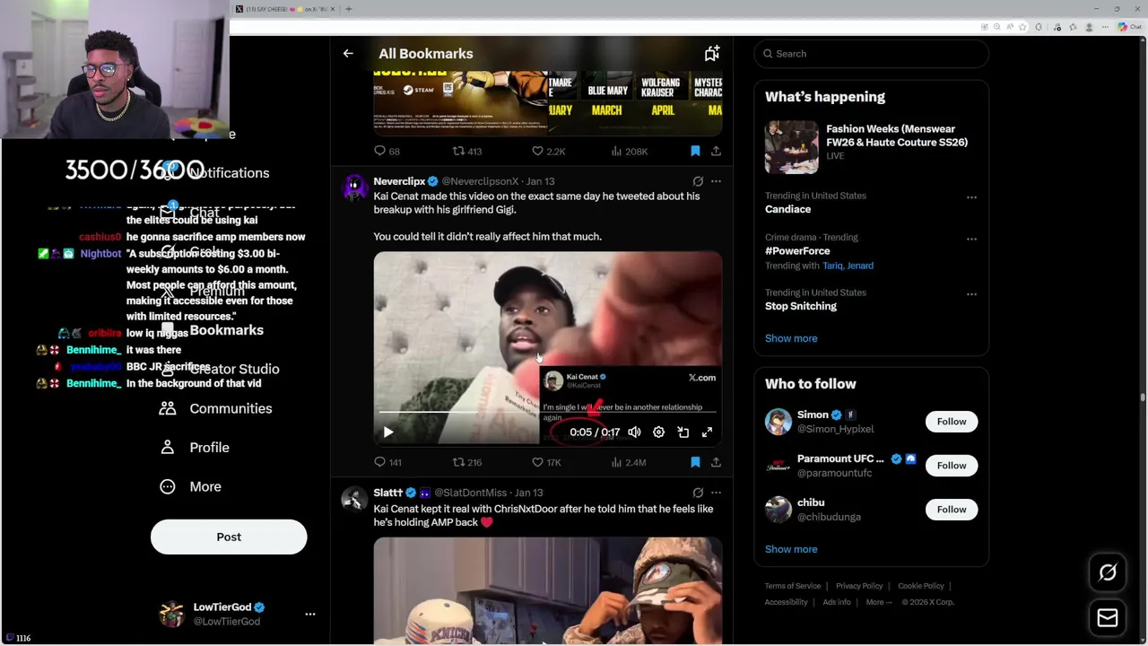Show more trends in What's happening
The height and width of the screenshot is (646, 1148).
[791, 338]
